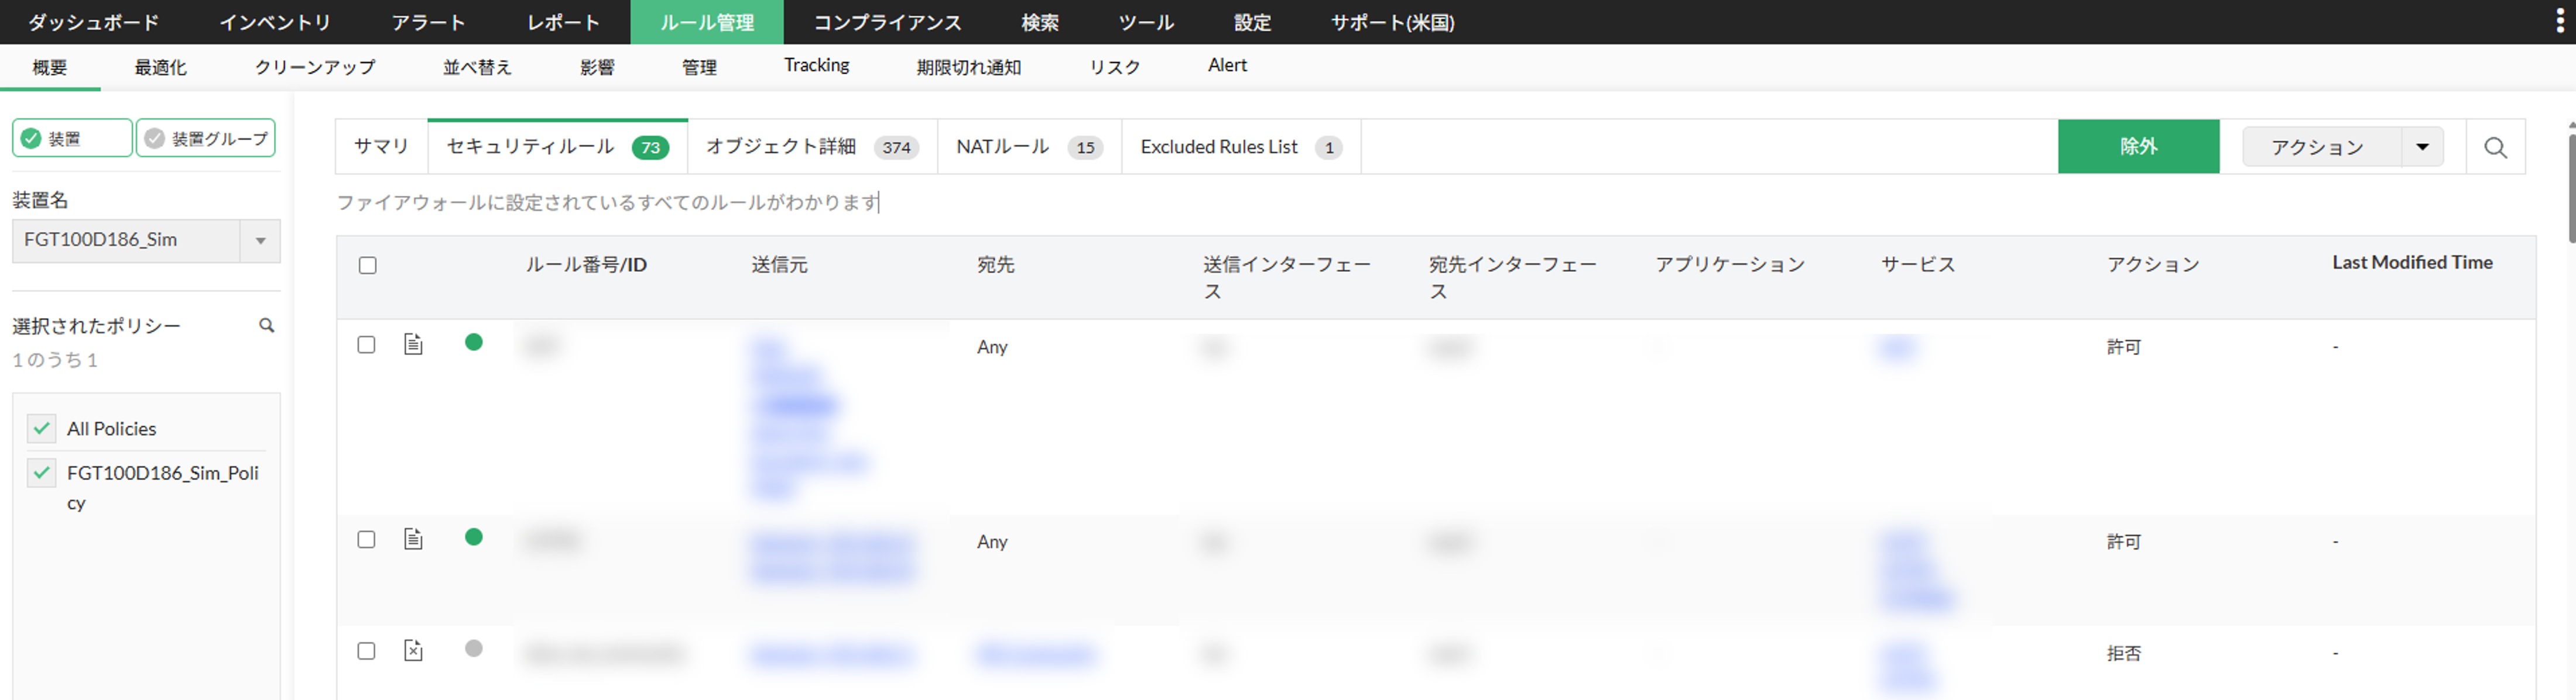Screen dimensions: 2576x700
Task: Open the three-dot menu in the top-right corner
Action: 2559,22
